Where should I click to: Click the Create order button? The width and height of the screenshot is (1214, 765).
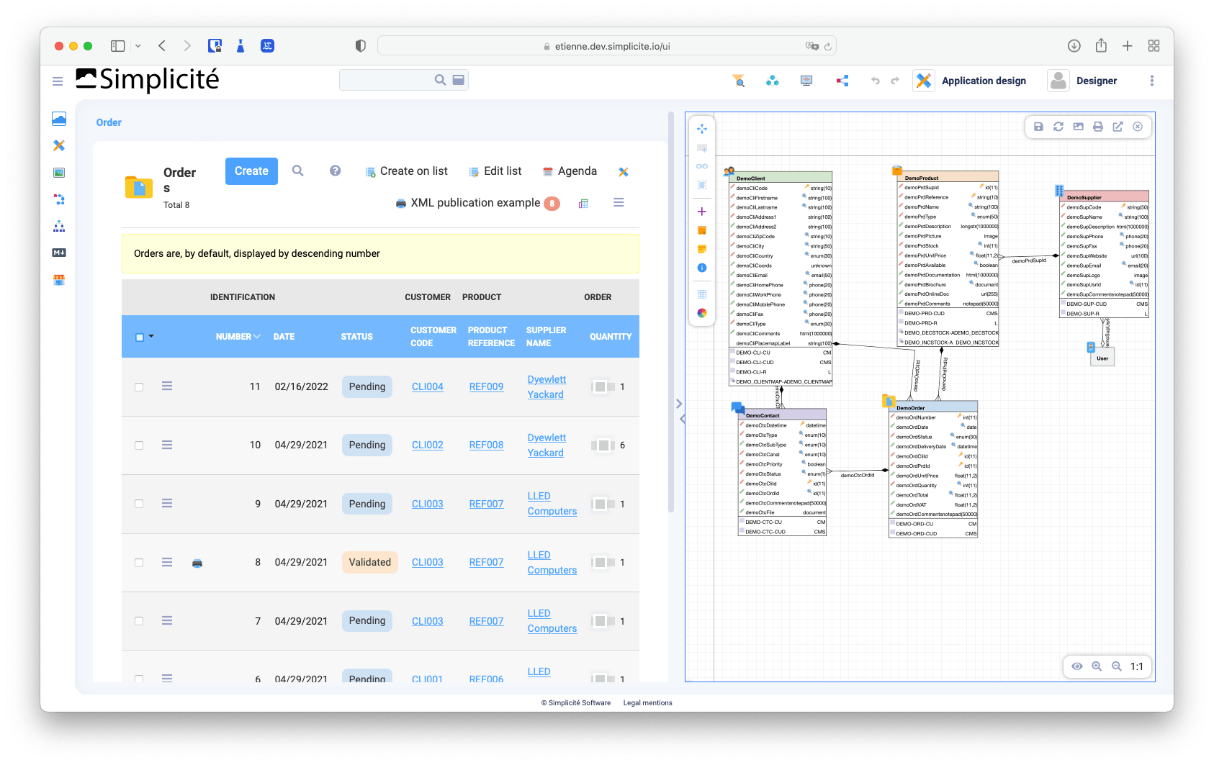(251, 171)
